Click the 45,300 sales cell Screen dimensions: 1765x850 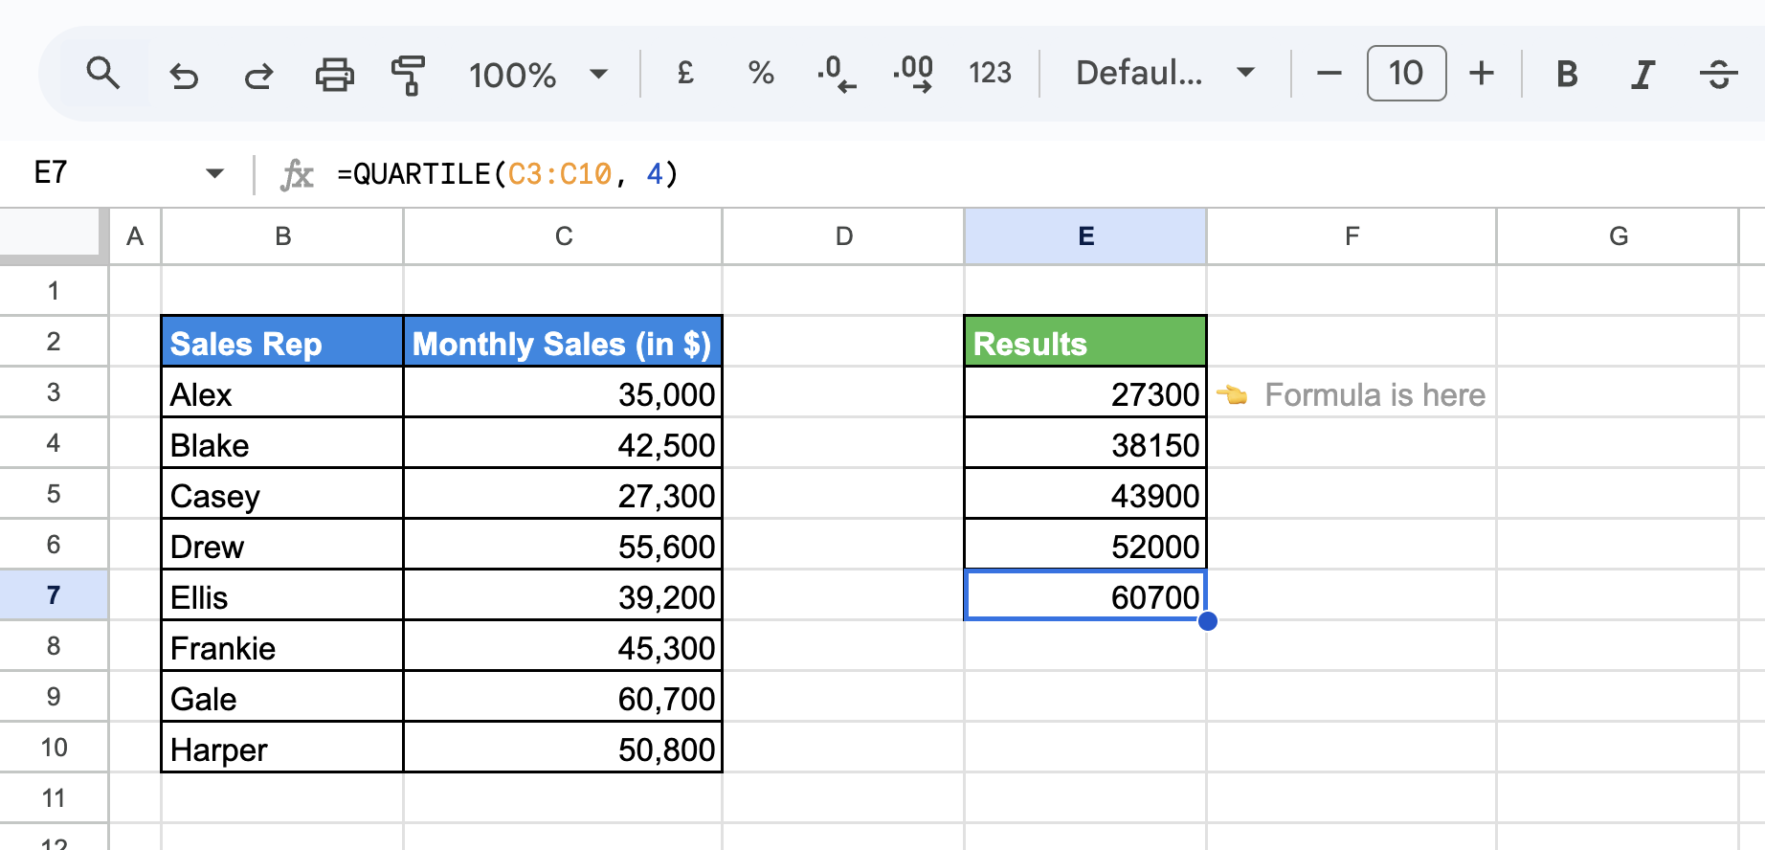[x=563, y=646]
